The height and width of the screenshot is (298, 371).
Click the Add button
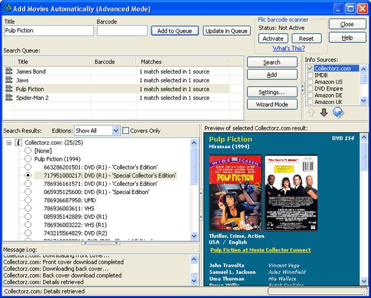[272, 75]
